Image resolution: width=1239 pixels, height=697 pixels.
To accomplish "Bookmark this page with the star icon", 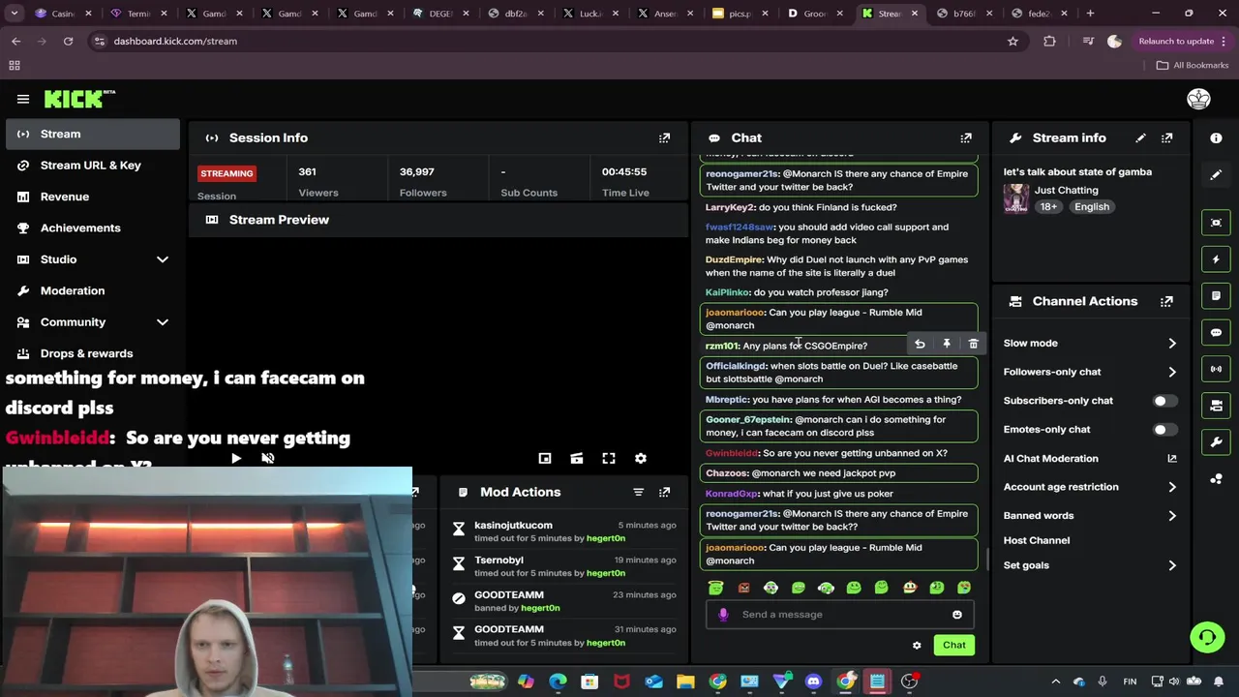I will (1012, 42).
